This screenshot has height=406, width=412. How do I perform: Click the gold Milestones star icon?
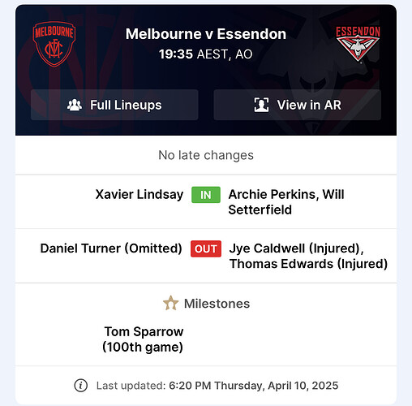point(170,303)
